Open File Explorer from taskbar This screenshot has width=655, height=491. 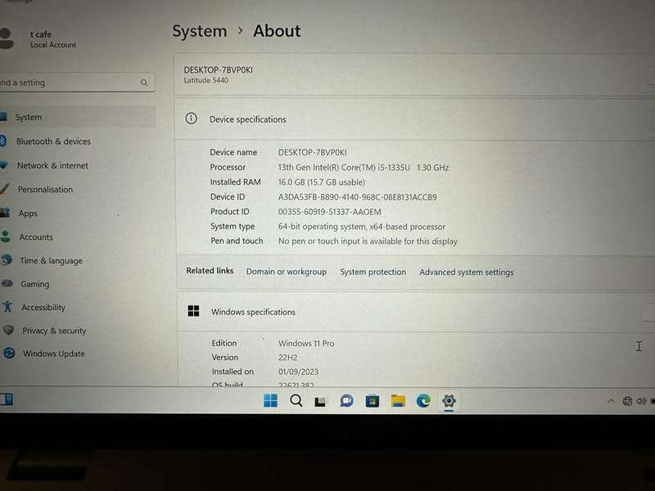398,401
